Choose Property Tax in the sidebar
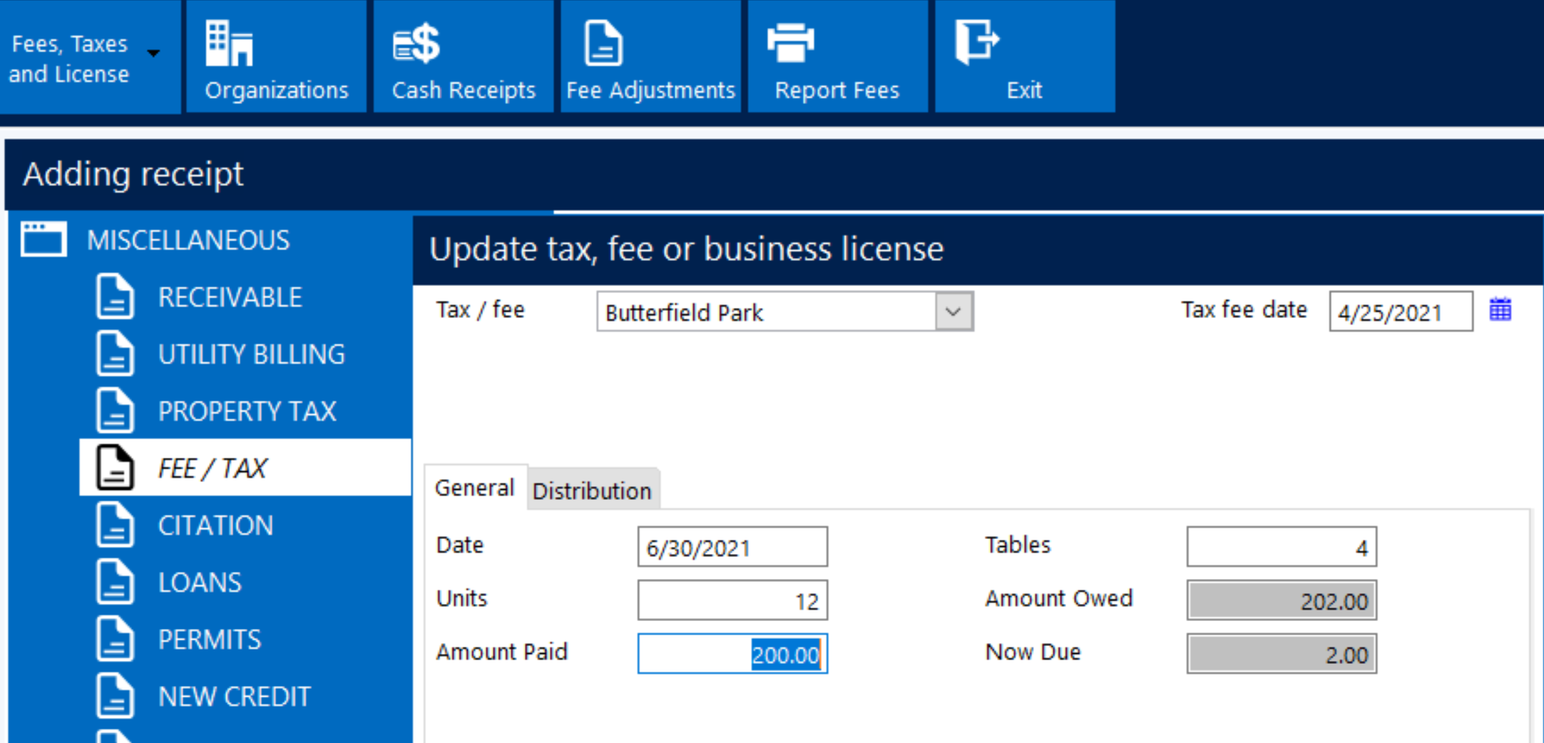 (x=247, y=411)
